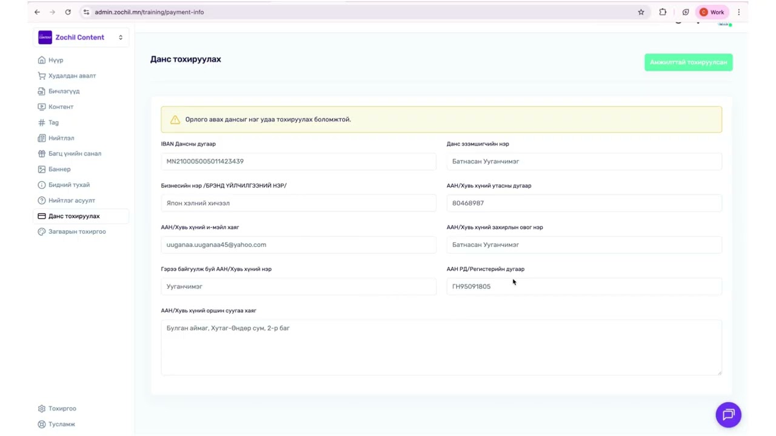This screenshot has height=436, width=776.
Task: Click the Тохиргоо gear icon
Action: click(42, 409)
